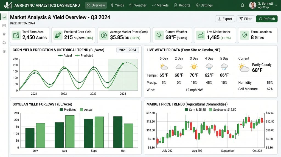Click the 70°F temperature for 3 Day
This screenshot has width=281, height=157.
pyautogui.click(x=194, y=75)
